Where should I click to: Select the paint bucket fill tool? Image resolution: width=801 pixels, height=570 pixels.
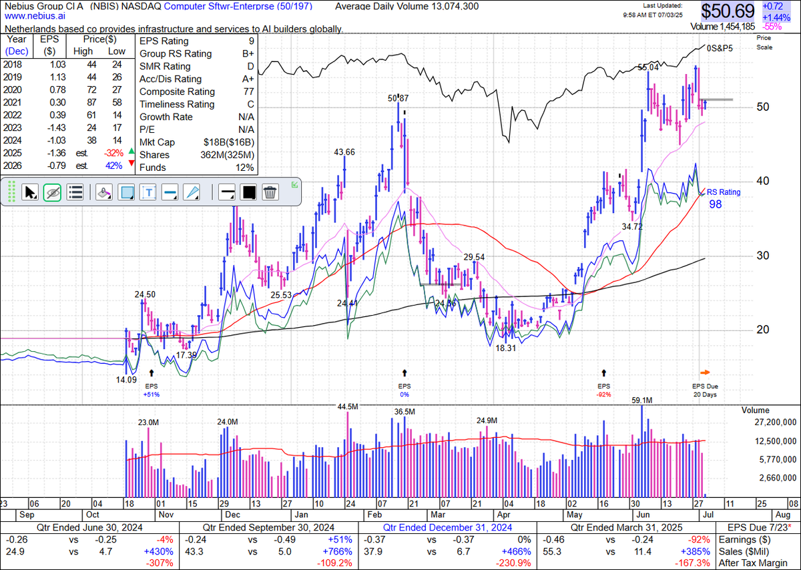104,192
